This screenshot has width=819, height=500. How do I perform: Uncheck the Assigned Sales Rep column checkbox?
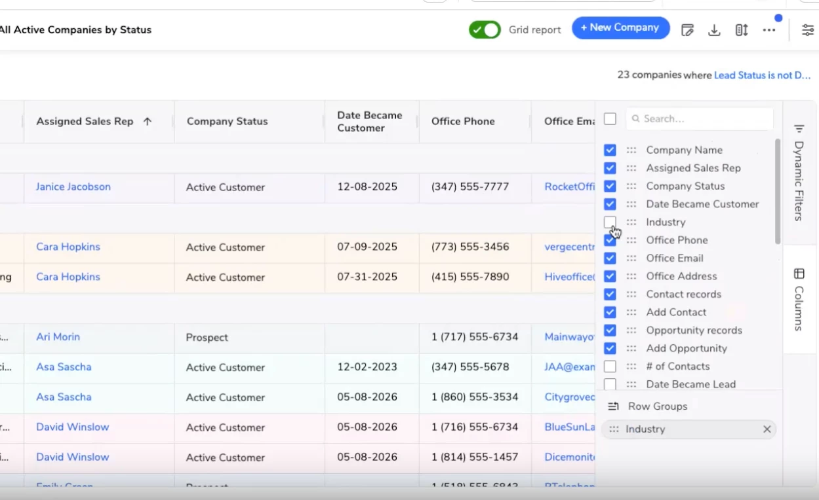610,168
